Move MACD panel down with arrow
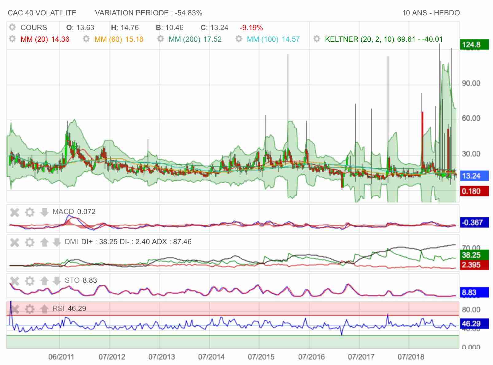 [45, 212]
